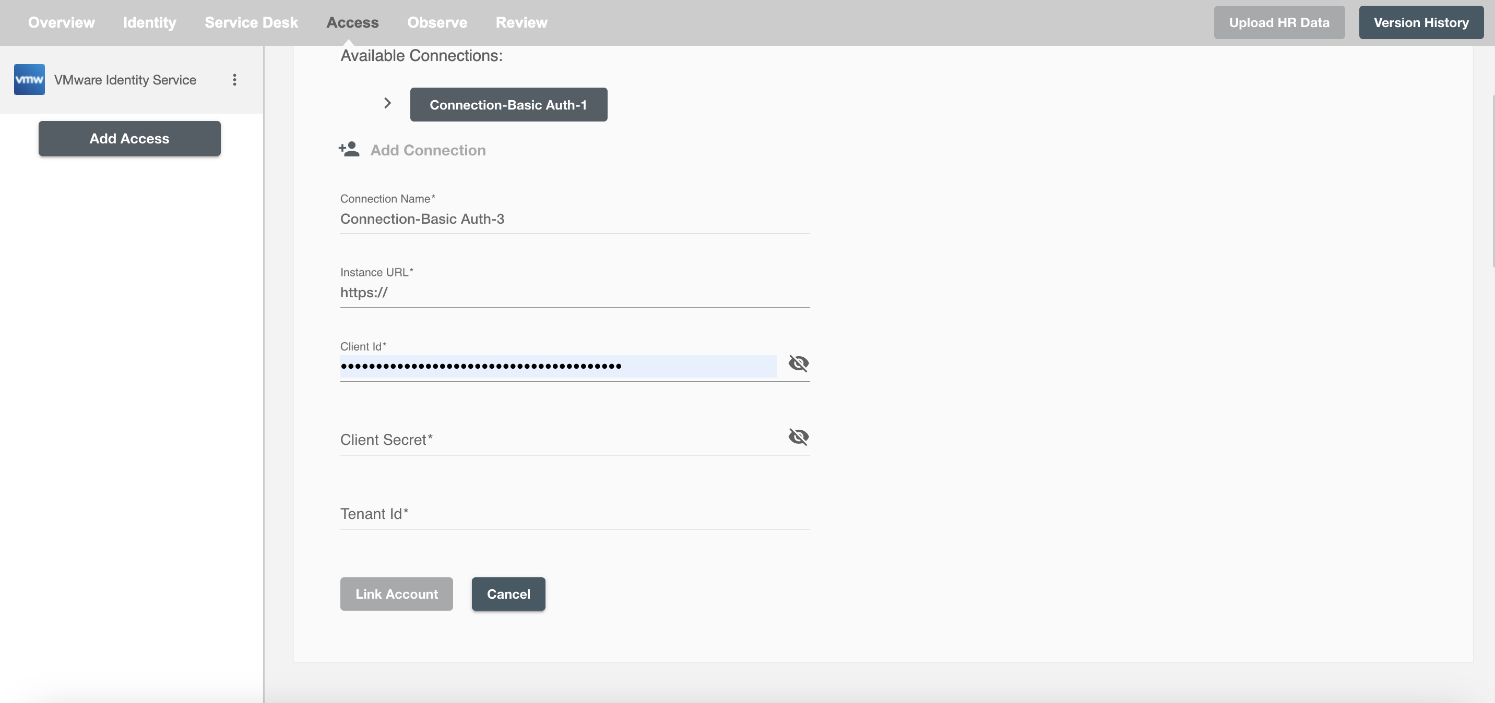This screenshot has height=703, width=1495.
Task: Click the Add Connection icon
Action: 349,150
